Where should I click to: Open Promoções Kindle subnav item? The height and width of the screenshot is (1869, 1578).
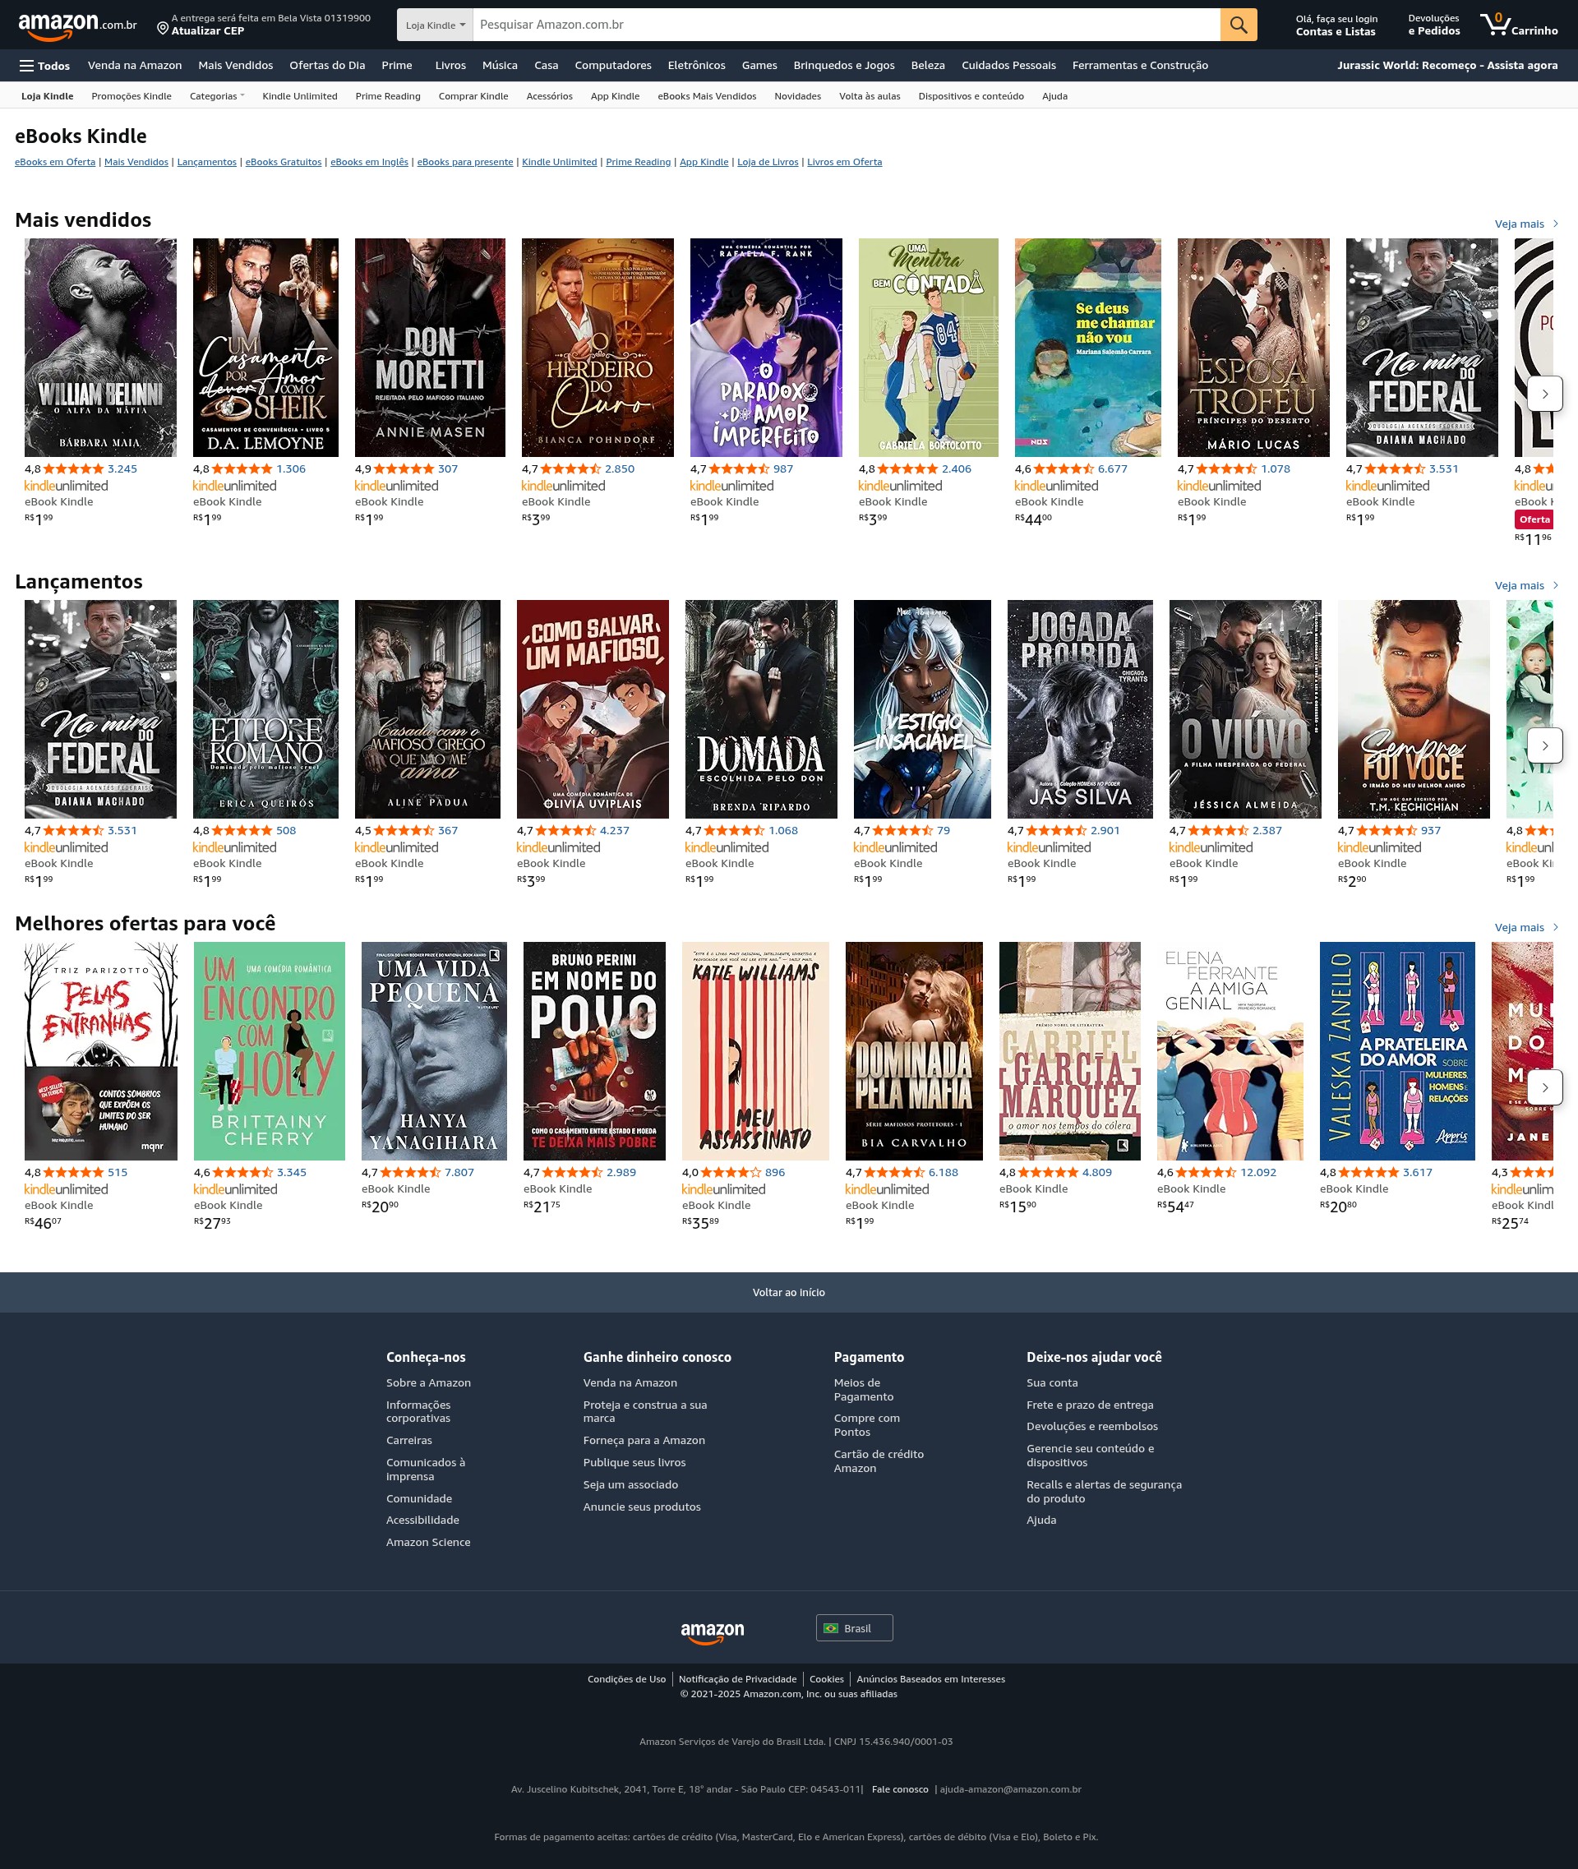(131, 97)
